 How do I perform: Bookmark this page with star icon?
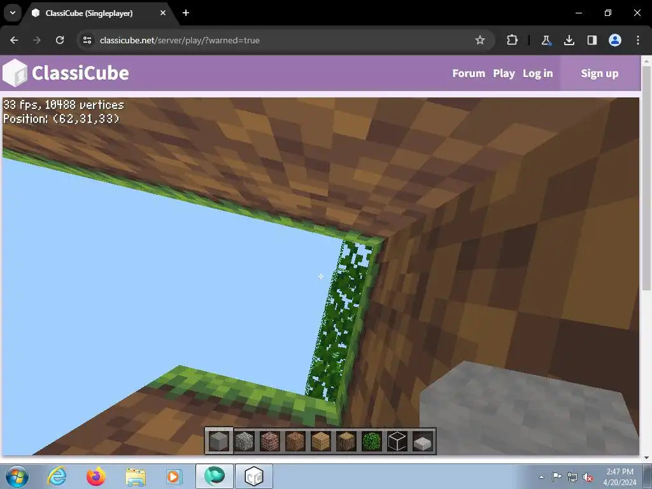480,40
